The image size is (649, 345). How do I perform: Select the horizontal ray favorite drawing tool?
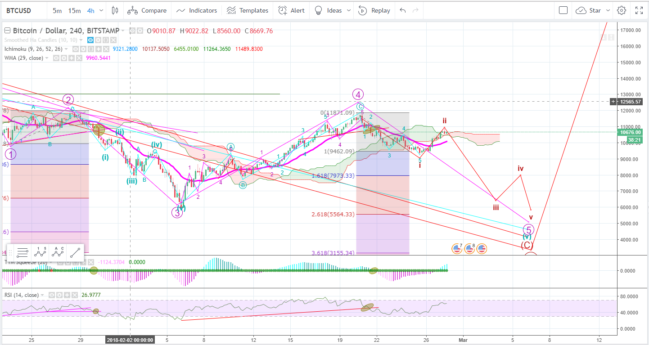click(x=23, y=252)
